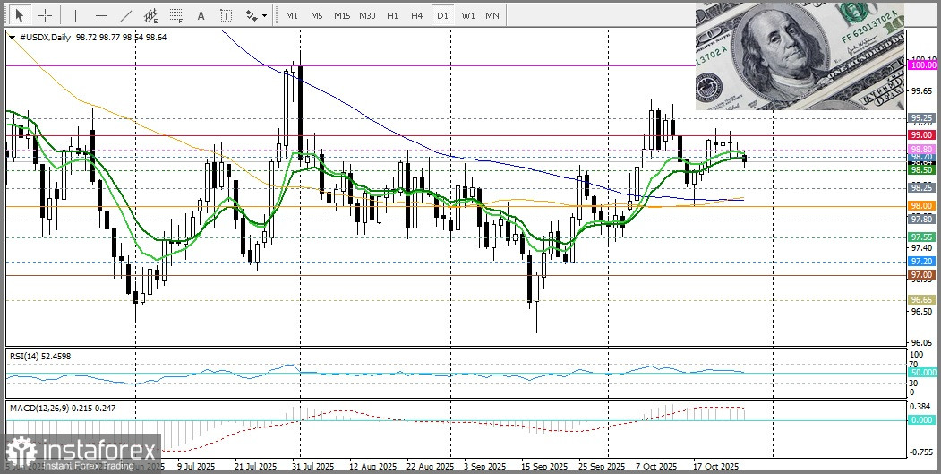Image resolution: width=941 pixels, height=474 pixels.
Task: Click the H1 timeframe button
Action: pyautogui.click(x=392, y=15)
